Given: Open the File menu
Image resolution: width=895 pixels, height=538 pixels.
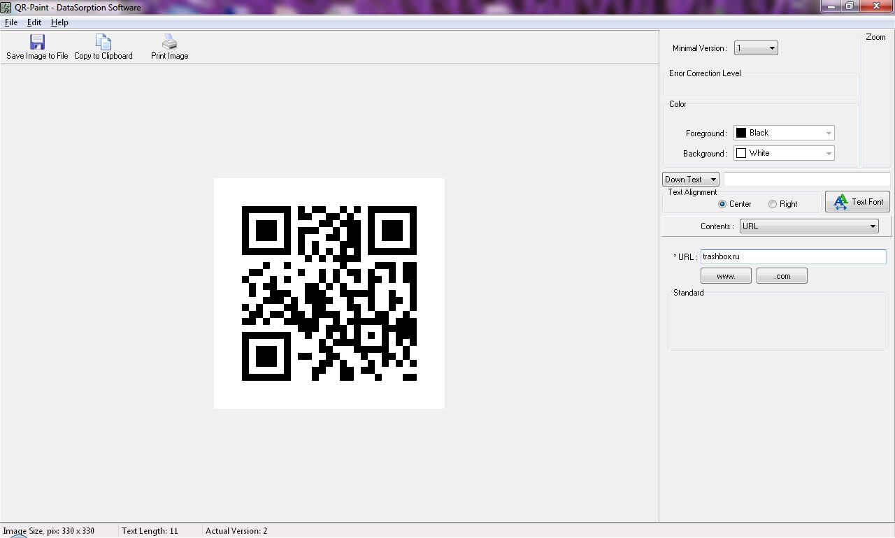Looking at the screenshot, I should (x=10, y=22).
